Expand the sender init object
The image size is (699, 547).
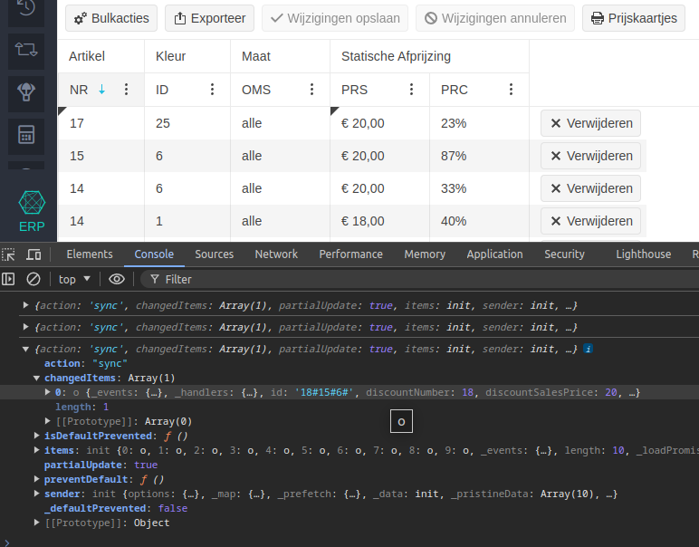tap(36, 494)
